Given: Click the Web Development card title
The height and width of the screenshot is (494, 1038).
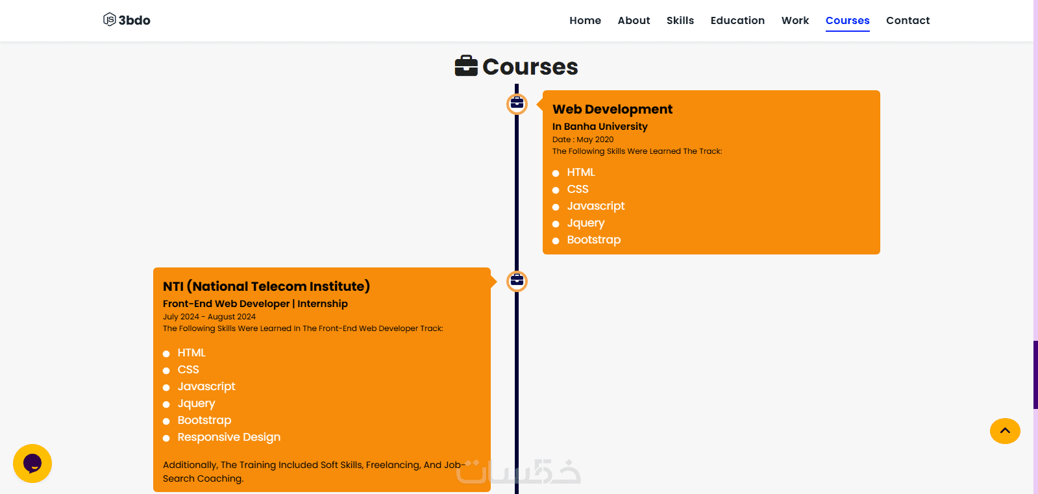Looking at the screenshot, I should [612, 109].
